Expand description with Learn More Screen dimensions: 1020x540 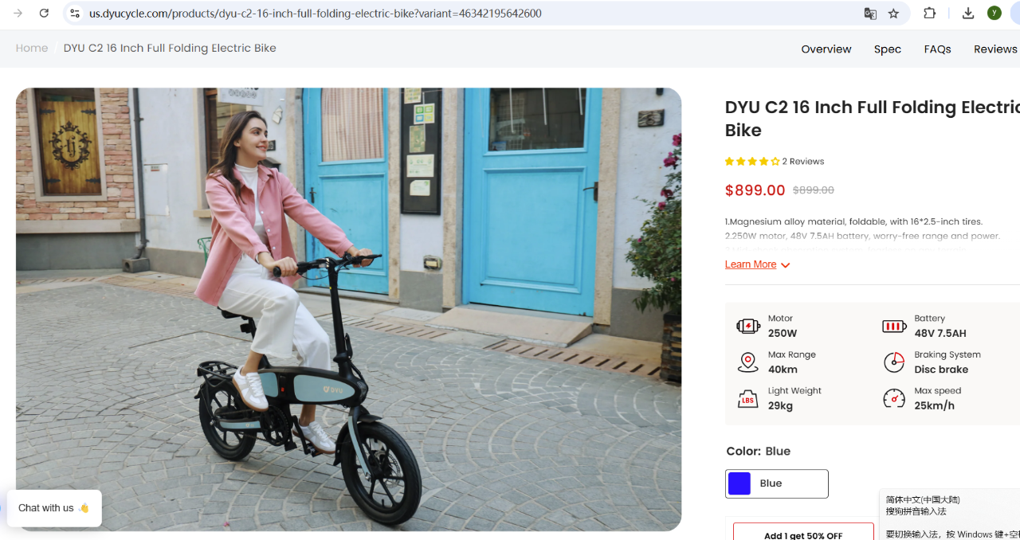[x=757, y=264]
